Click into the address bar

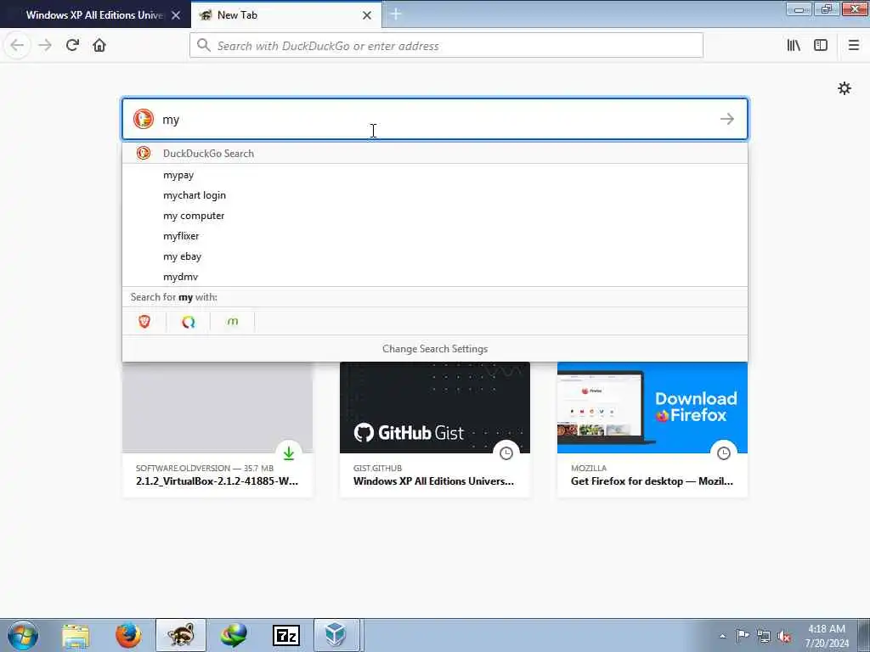click(446, 46)
